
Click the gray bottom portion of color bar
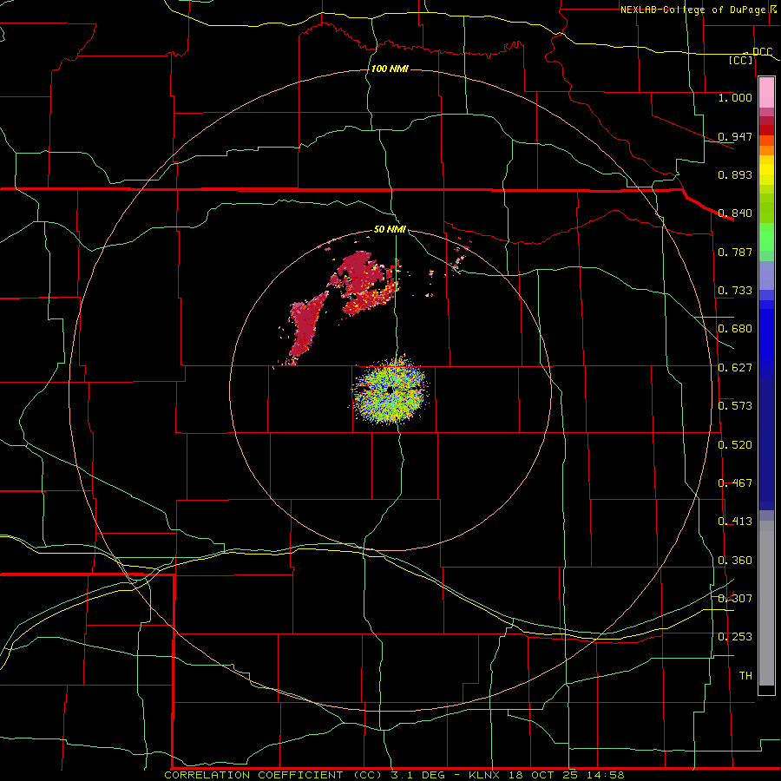(x=766, y=603)
